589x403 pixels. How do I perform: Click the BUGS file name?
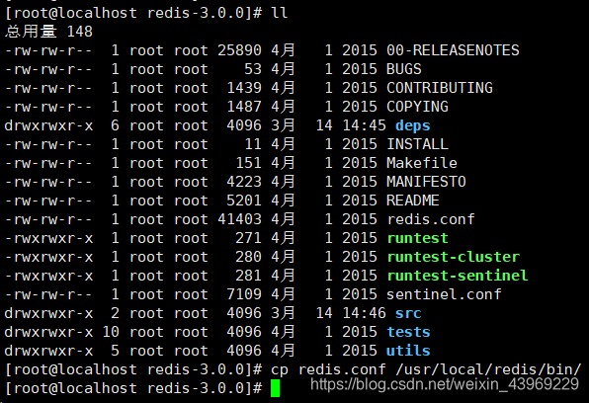point(404,69)
